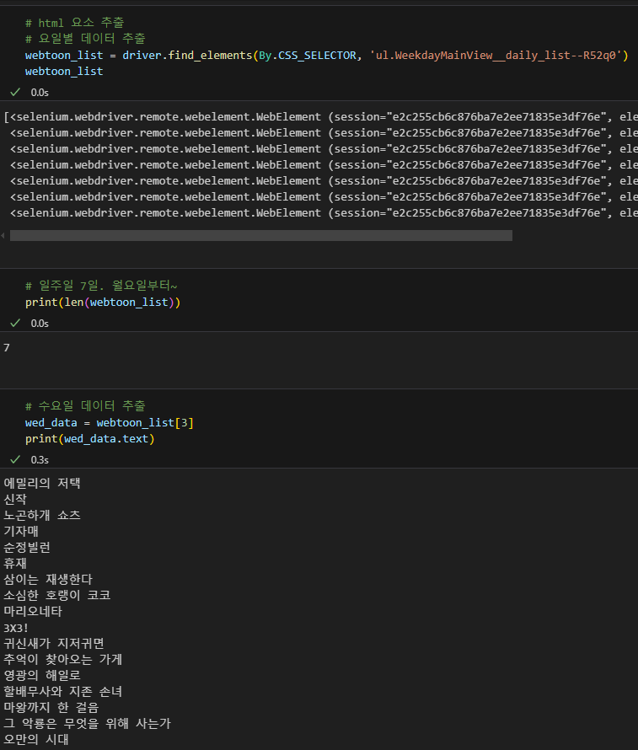This screenshot has height=750, width=638.
Task: Click success checkmark under print(len(webtoon_list)) cell
Action: pos(15,323)
